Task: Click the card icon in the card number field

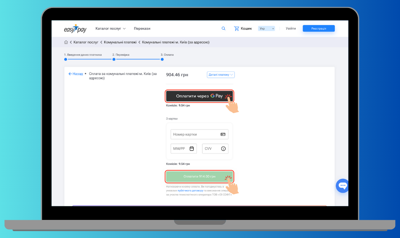Action: (223, 134)
